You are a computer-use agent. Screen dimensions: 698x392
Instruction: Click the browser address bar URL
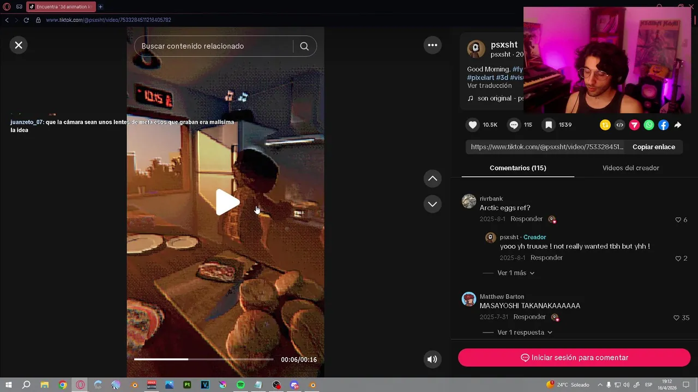[x=109, y=20]
